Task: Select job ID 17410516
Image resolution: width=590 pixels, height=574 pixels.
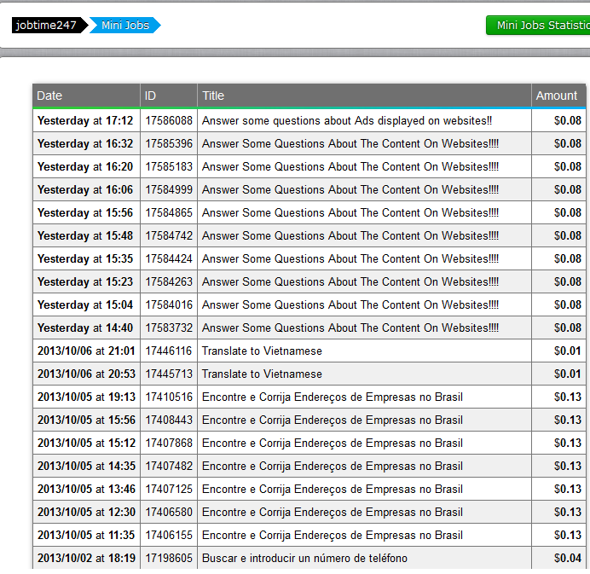Action: point(169,397)
